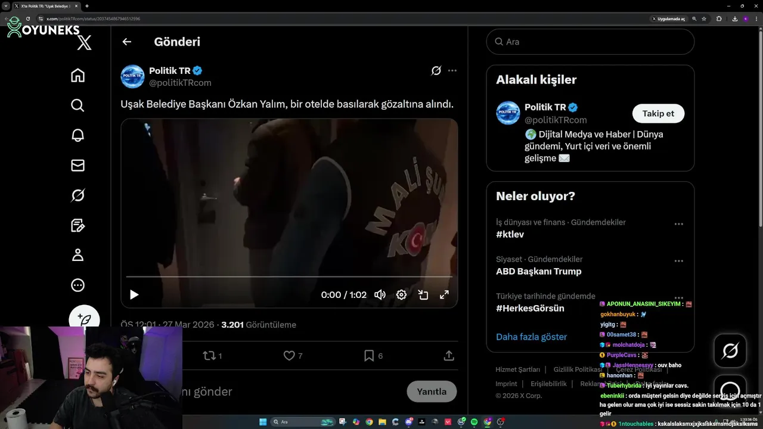Image resolution: width=763 pixels, height=429 pixels.
Task: Open browser extensions puzzle icon
Action: pyautogui.click(x=719, y=19)
